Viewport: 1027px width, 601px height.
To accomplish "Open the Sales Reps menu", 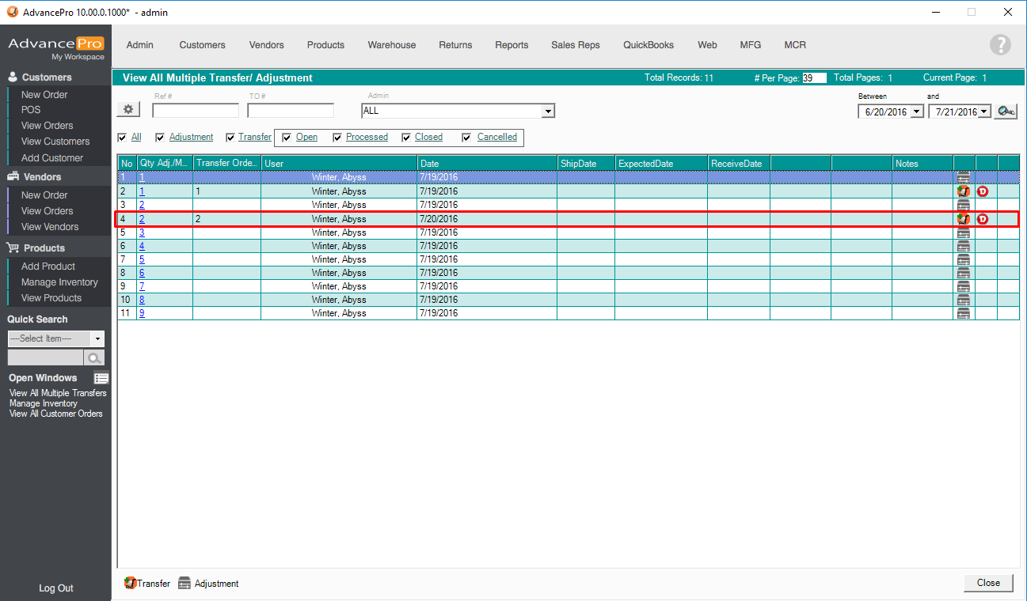I will (x=576, y=45).
